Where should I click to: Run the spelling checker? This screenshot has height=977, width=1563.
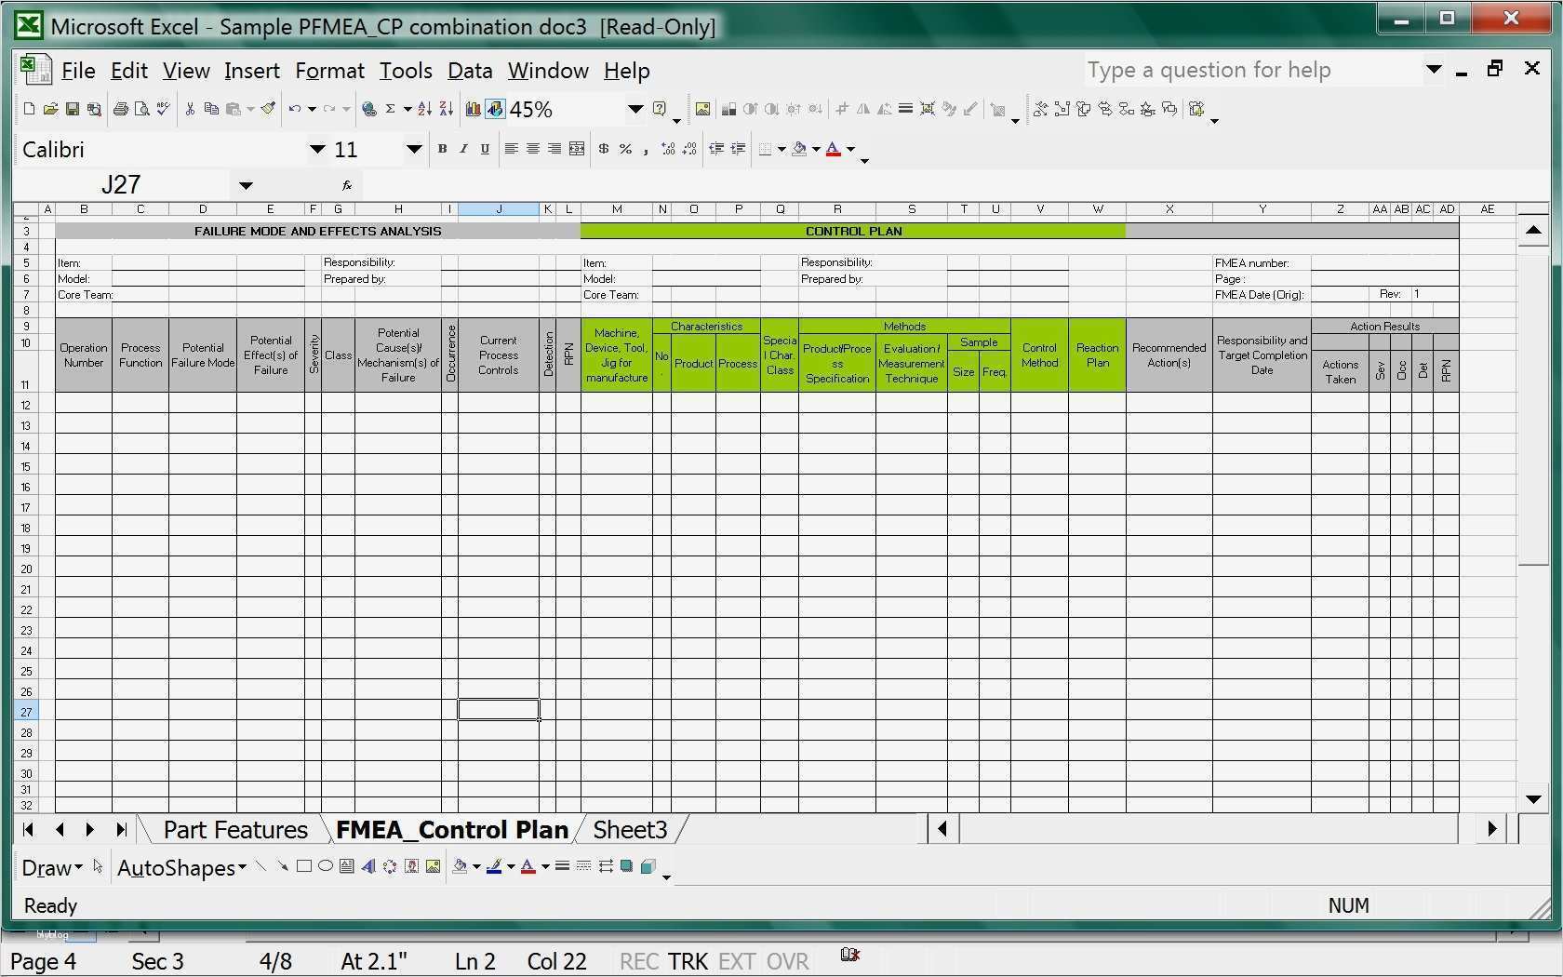tap(164, 109)
